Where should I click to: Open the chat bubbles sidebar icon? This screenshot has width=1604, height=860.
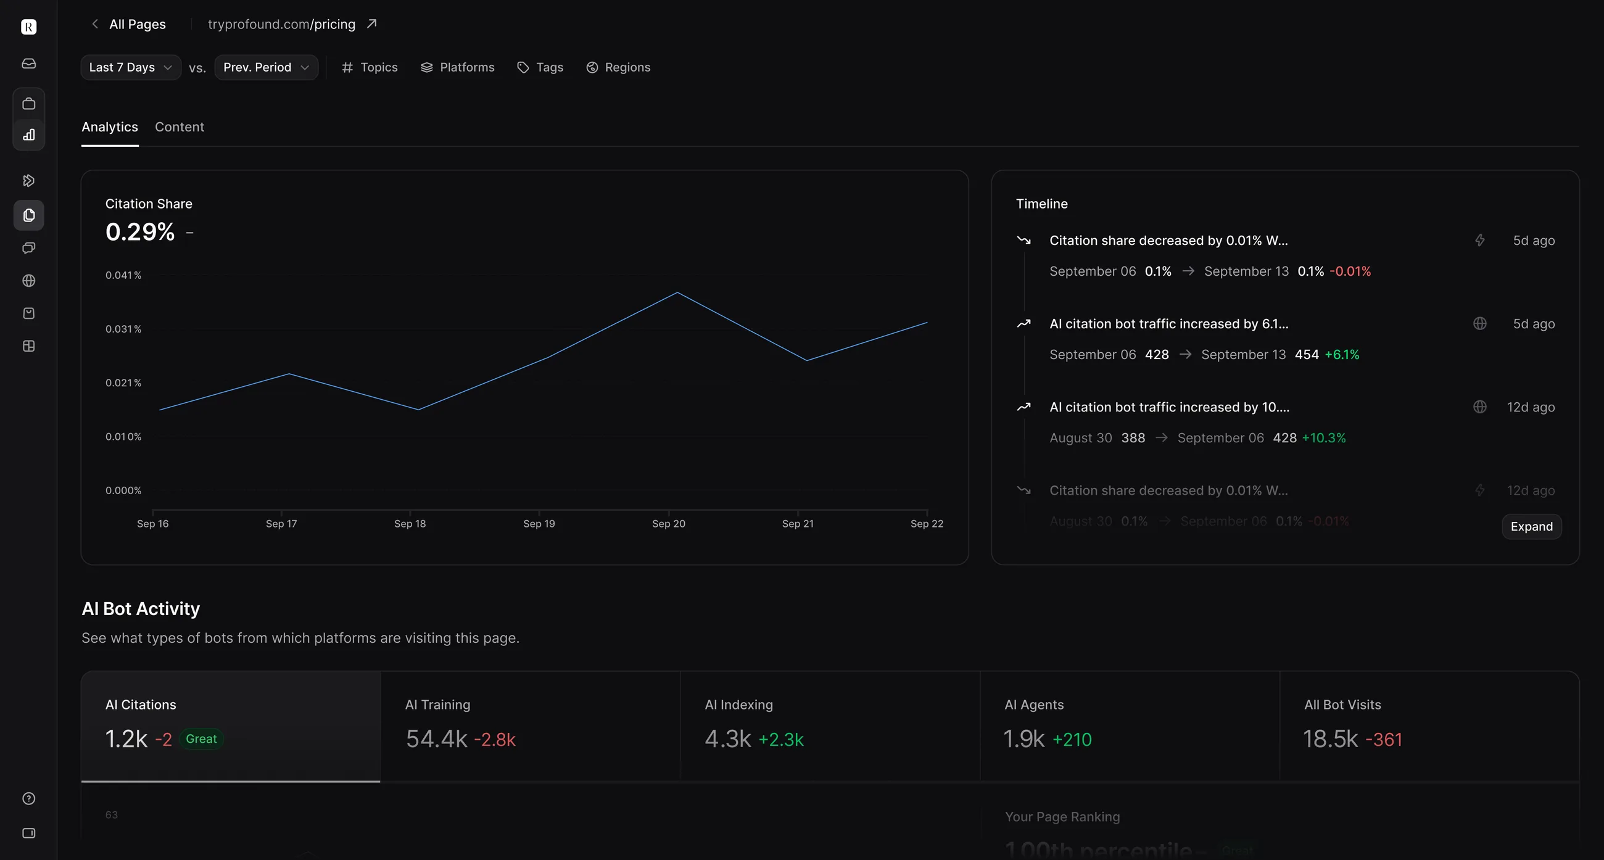click(x=28, y=248)
